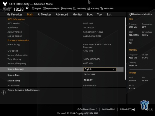The width and height of the screenshot is (155, 116).
Task: Click Total Memory value 16384 MB(DDR5)
Action: (x=91, y=59)
